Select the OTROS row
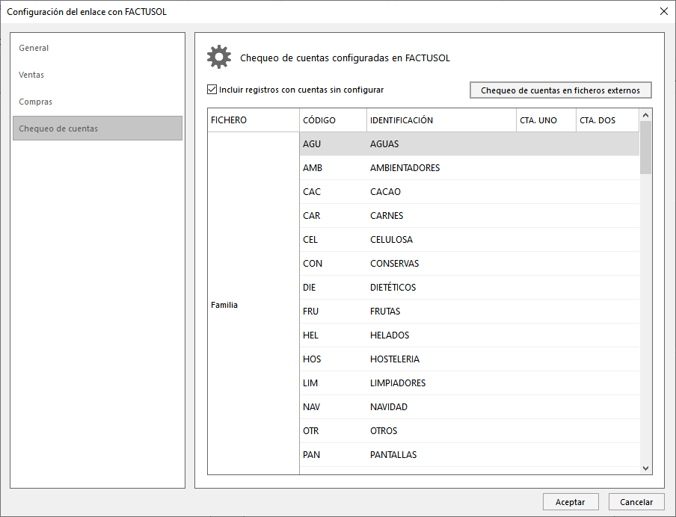This screenshot has width=676, height=517. click(470, 431)
